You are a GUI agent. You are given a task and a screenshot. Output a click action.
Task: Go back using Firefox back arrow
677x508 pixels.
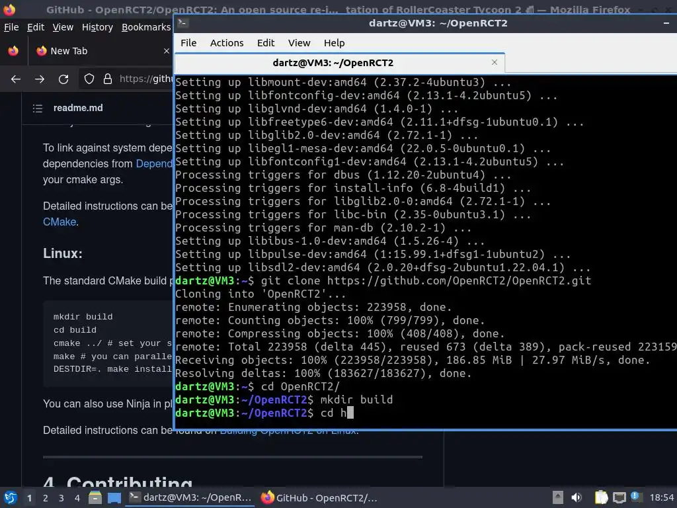[16, 79]
